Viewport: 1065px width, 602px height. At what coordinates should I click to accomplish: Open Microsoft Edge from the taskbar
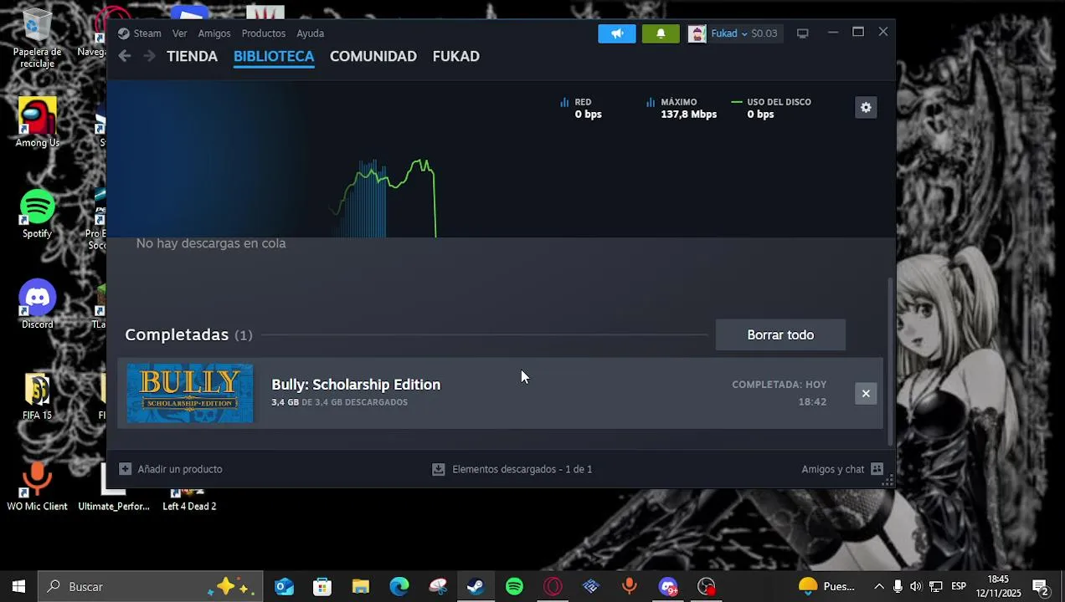click(x=399, y=587)
